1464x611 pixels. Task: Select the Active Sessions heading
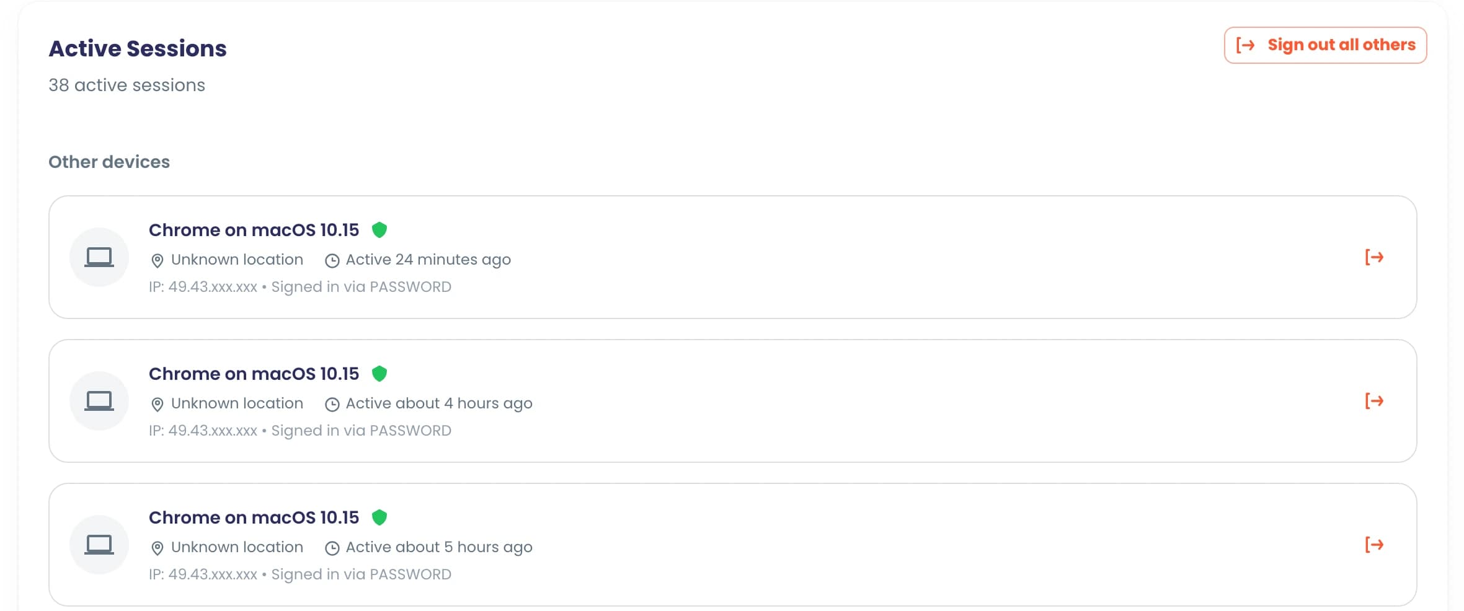click(x=138, y=48)
